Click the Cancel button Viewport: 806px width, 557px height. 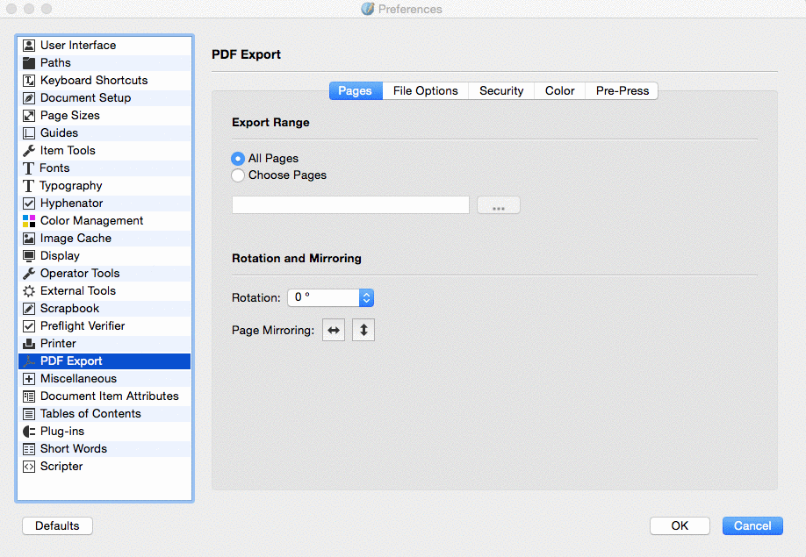(x=752, y=525)
